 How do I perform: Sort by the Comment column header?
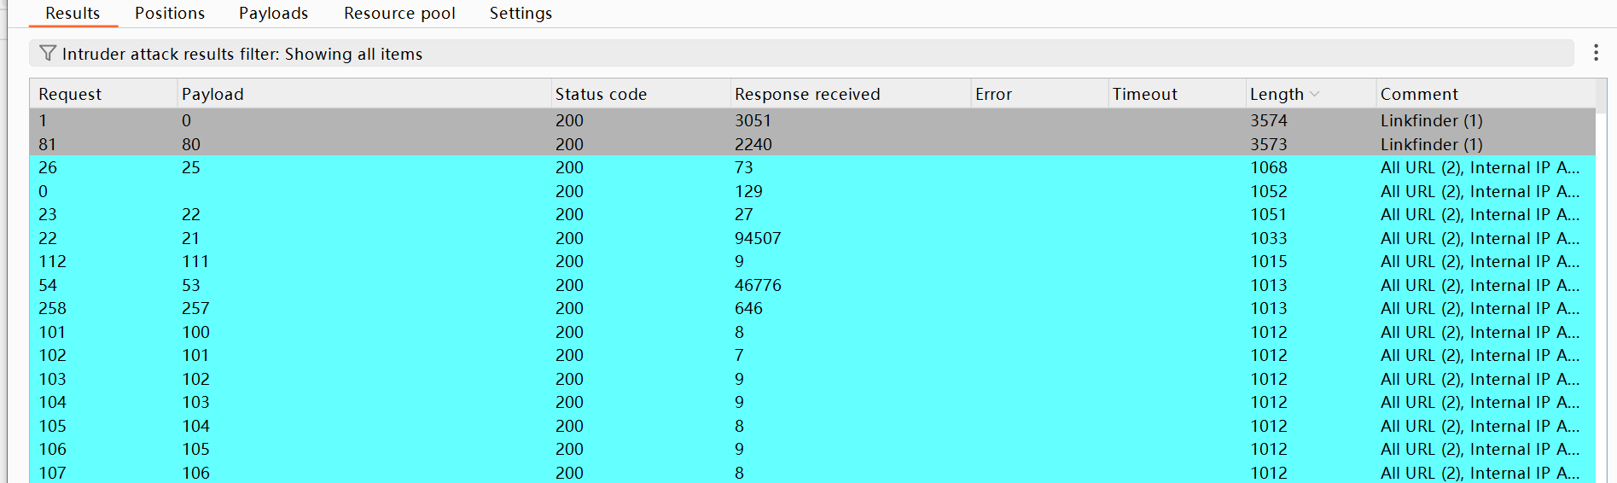click(1486, 94)
